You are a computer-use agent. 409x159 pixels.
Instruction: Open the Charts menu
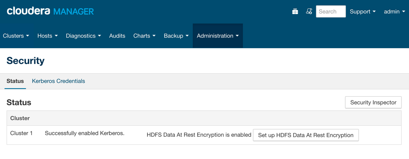point(144,36)
